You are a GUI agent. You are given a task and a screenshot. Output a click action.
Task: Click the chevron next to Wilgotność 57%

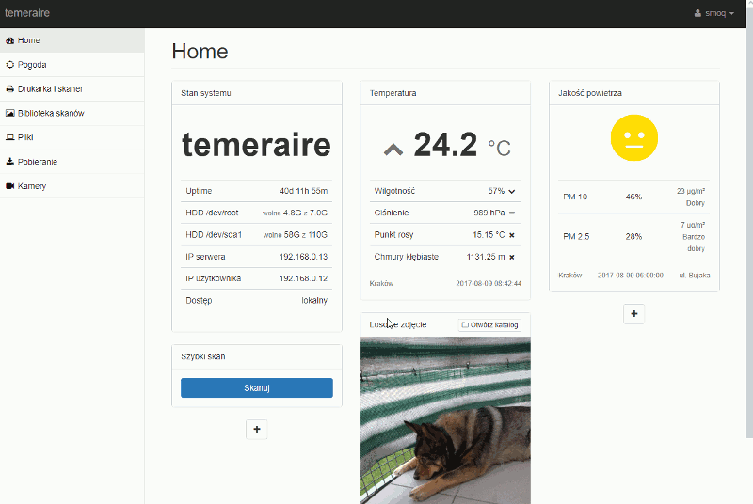tap(512, 191)
